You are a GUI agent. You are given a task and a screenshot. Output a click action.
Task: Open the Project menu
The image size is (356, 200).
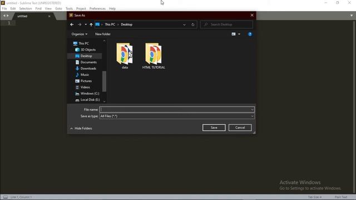coord(81,9)
